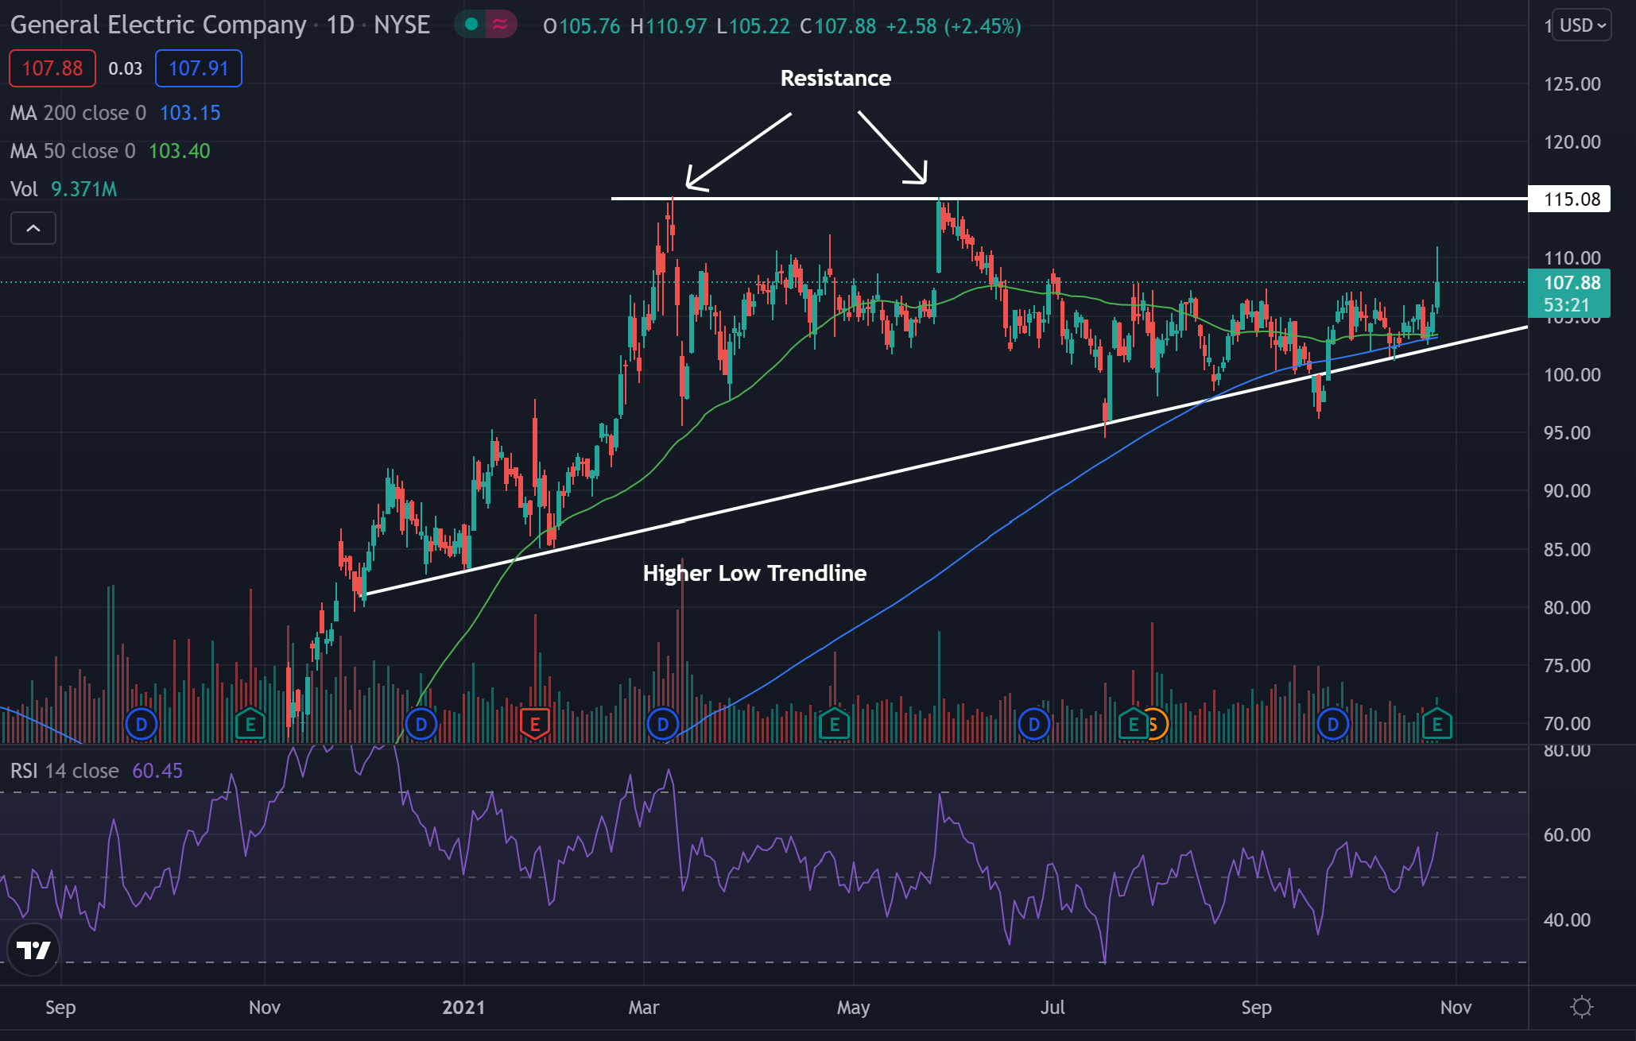
Task: Open the dividend marker in late June 2021
Action: tap(1034, 725)
